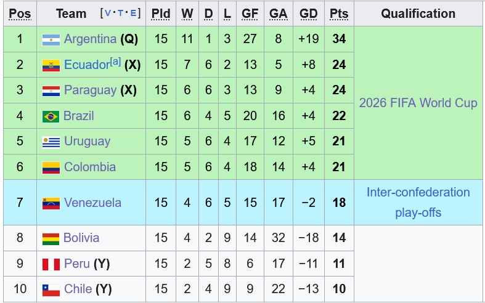
Task: Open the Venezuela team link
Action: (x=92, y=203)
